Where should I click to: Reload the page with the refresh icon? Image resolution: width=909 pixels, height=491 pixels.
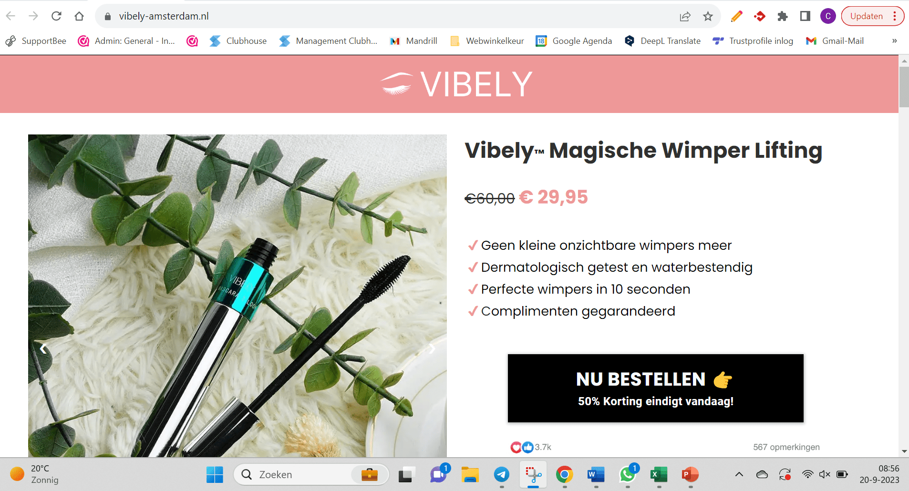pos(56,16)
